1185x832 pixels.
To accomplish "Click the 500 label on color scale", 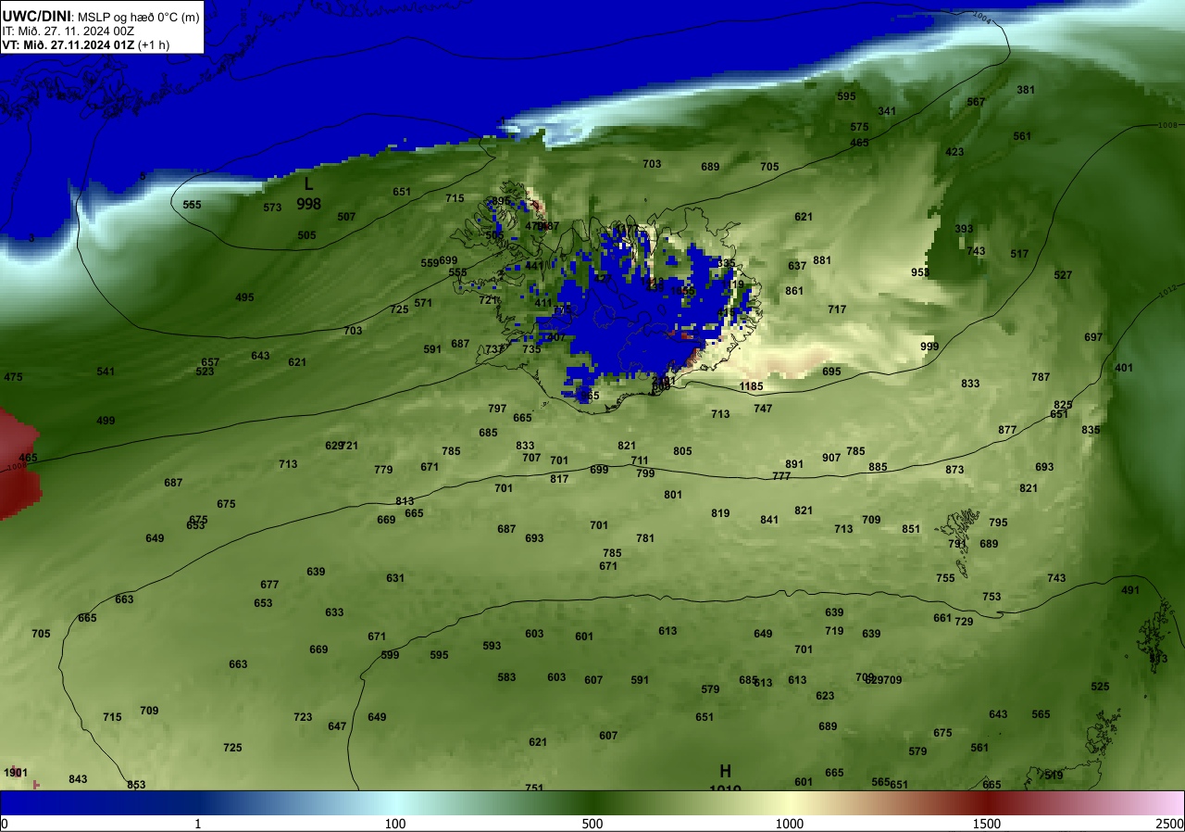I will pos(592,824).
